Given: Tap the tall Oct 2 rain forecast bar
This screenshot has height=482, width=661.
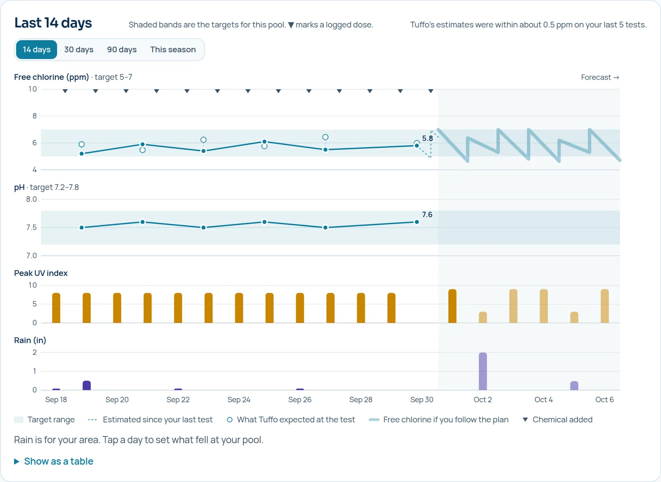Looking at the screenshot, I should [x=483, y=371].
